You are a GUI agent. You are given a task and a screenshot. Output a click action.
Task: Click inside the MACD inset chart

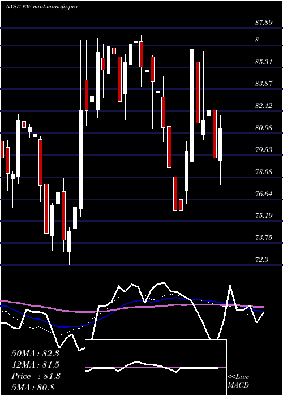click(156, 368)
